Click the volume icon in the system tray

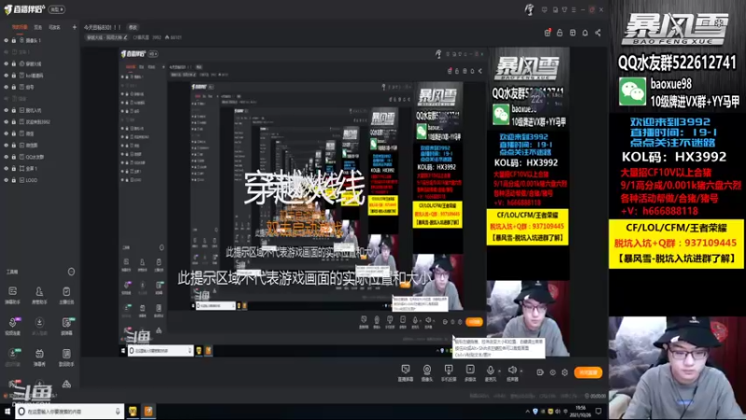[x=558, y=411]
